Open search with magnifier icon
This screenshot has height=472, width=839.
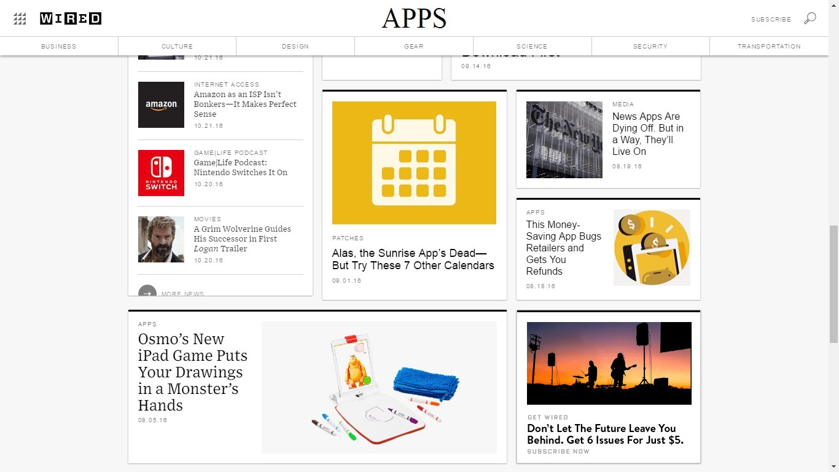pyautogui.click(x=810, y=18)
